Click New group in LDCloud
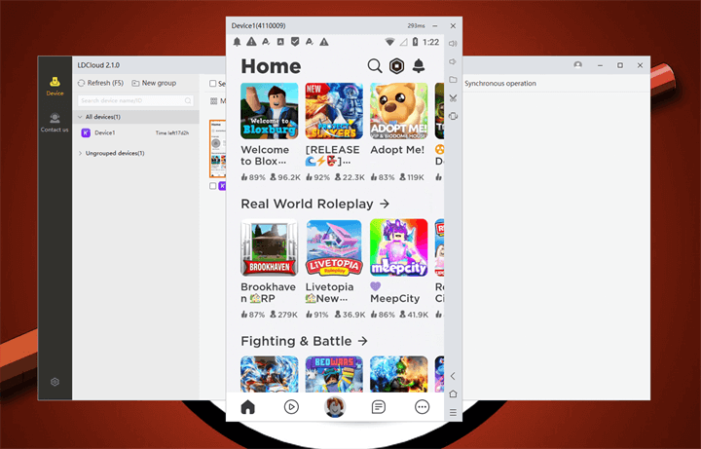Image resolution: width=701 pixels, height=449 pixels. (x=154, y=83)
